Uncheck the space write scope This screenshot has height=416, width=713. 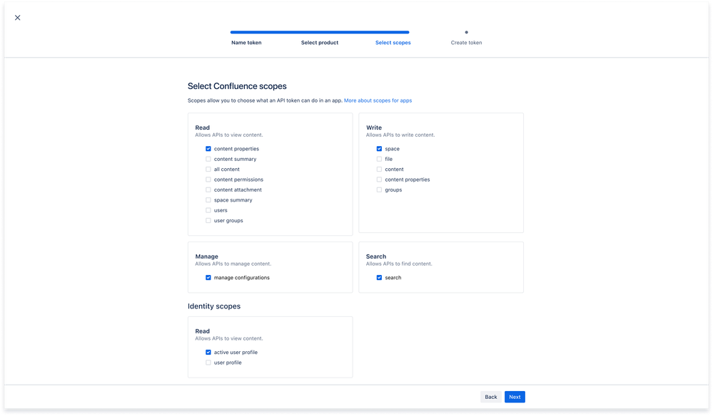pyautogui.click(x=379, y=149)
